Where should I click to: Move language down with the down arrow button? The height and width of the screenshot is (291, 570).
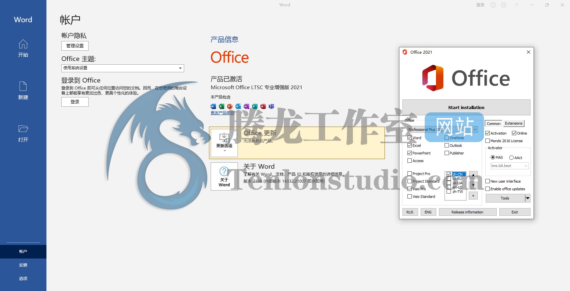coord(473,185)
